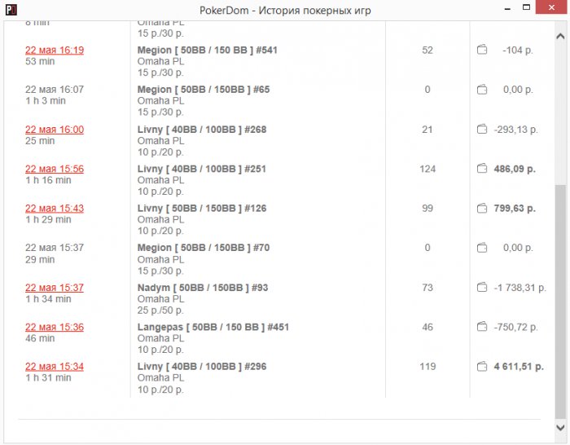Open the 22 мая 16:00 session link
The image size is (570, 445).
point(55,130)
